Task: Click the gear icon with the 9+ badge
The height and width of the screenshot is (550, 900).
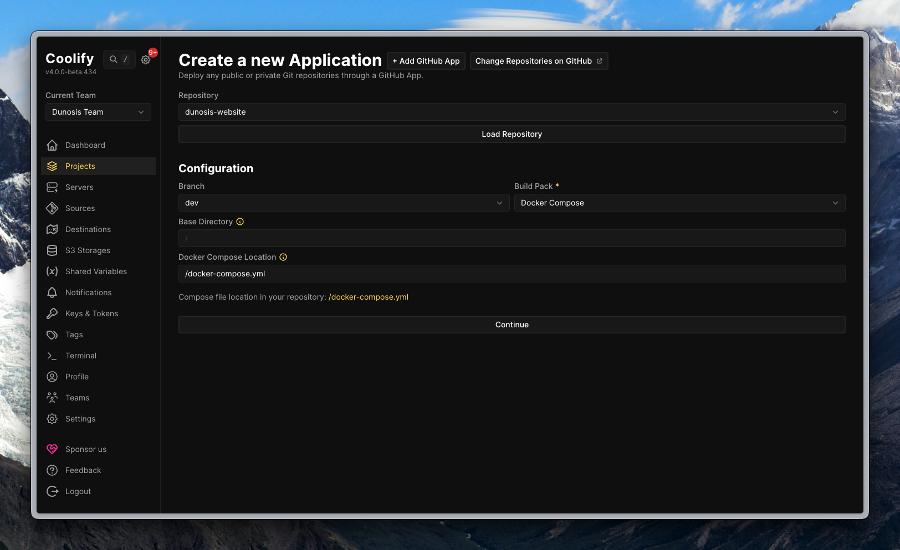Action: [146, 59]
